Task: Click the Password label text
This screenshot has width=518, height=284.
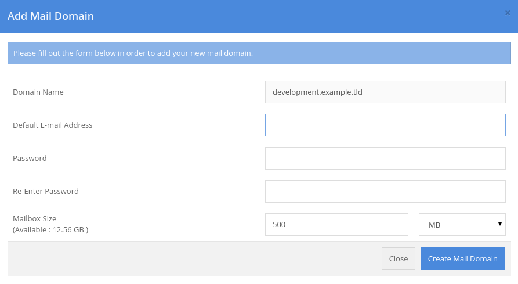Action: (x=30, y=158)
